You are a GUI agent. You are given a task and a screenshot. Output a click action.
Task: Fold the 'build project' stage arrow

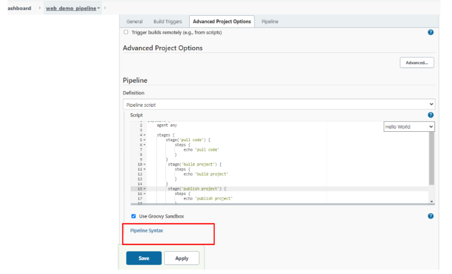[x=144, y=164]
